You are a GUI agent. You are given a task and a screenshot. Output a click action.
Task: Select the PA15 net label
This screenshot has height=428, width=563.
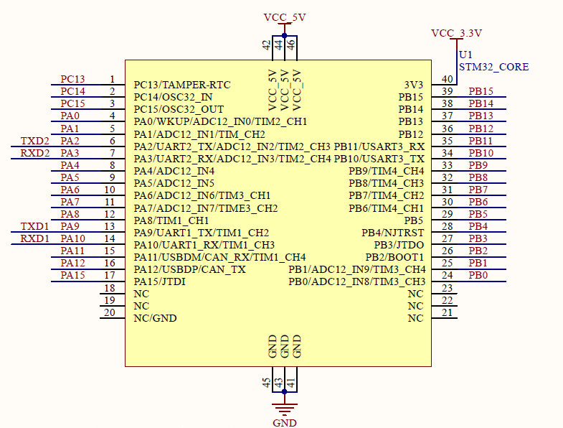pyautogui.click(x=72, y=275)
